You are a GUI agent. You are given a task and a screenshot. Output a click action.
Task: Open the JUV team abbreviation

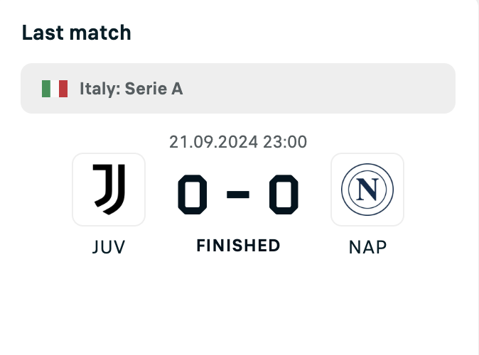tap(109, 247)
